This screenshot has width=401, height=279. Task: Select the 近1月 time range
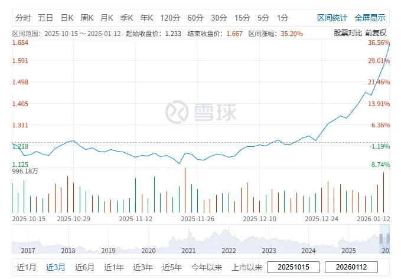27,267
